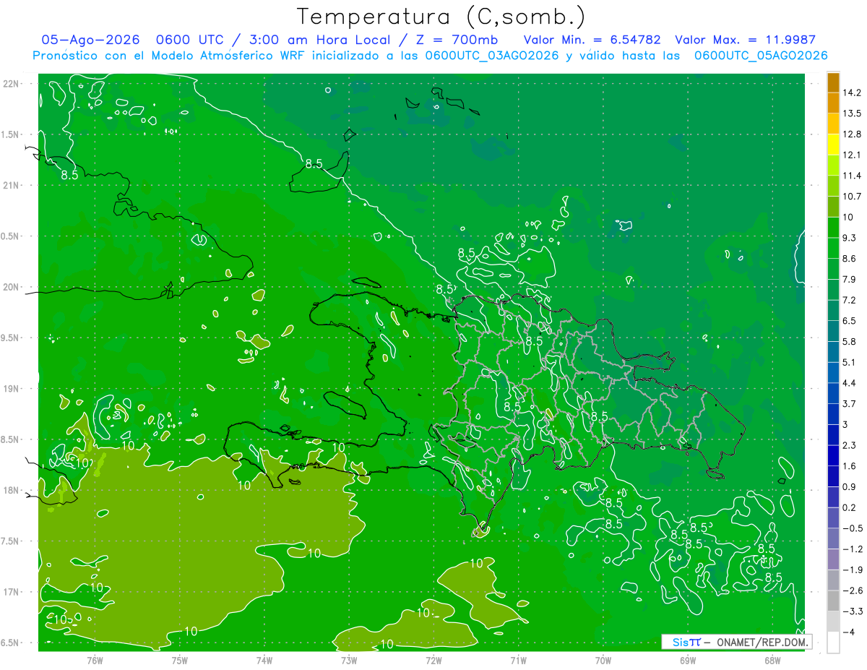This screenshot has height=670, width=867.
Task: Click legend value '-3.3'
Action: tap(853, 611)
